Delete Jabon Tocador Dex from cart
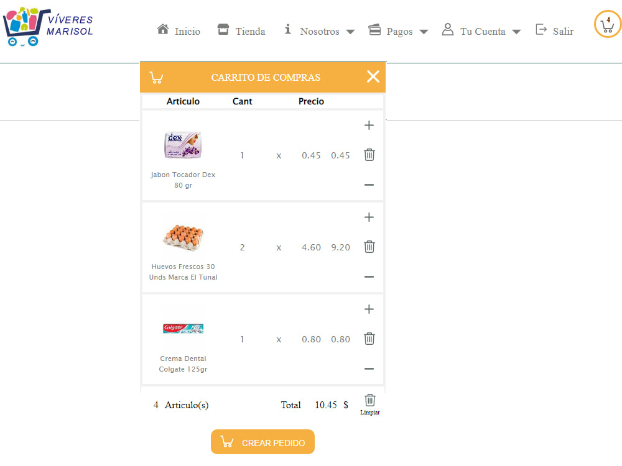Screen dimensions: 622x466 369,155
